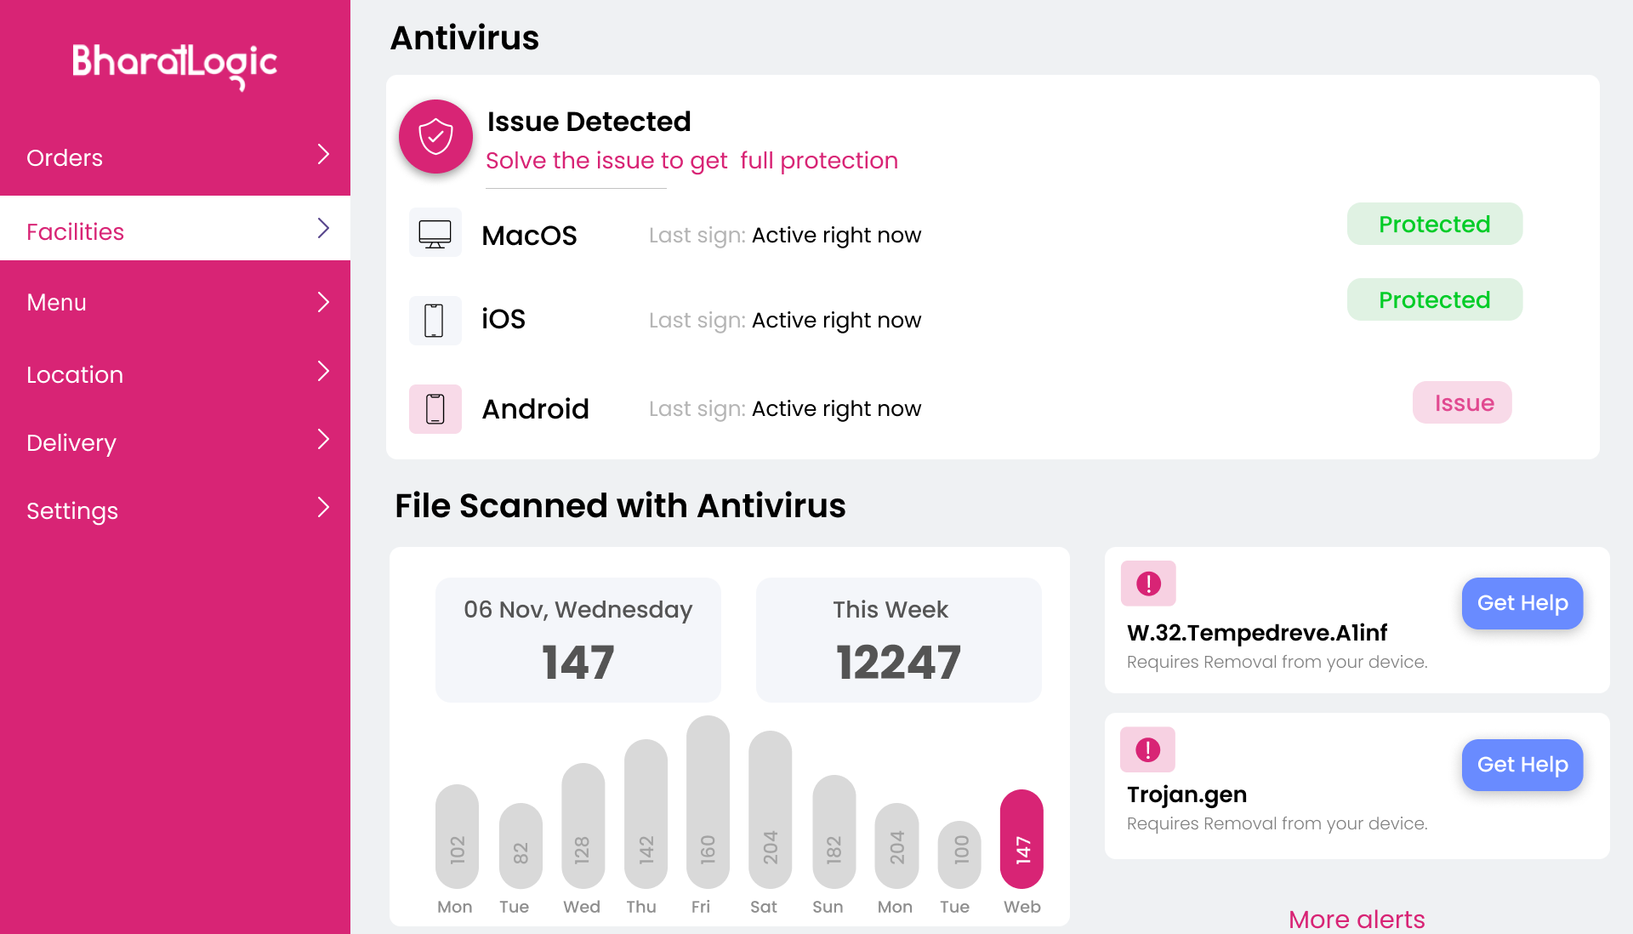Expand the Orders section chevron
The image size is (1633, 934).
click(323, 155)
